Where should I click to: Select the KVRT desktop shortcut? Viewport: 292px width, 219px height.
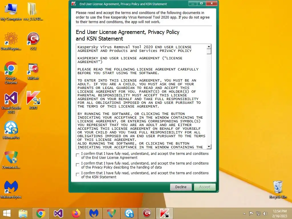point(33,100)
